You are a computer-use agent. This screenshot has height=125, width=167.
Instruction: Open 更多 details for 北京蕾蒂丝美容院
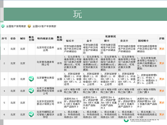161,79
